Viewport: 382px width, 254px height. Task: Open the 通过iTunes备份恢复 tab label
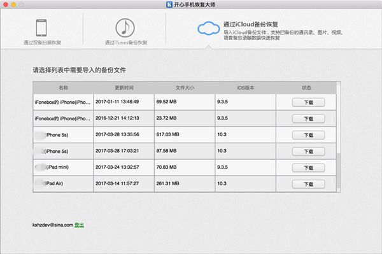pos(126,43)
